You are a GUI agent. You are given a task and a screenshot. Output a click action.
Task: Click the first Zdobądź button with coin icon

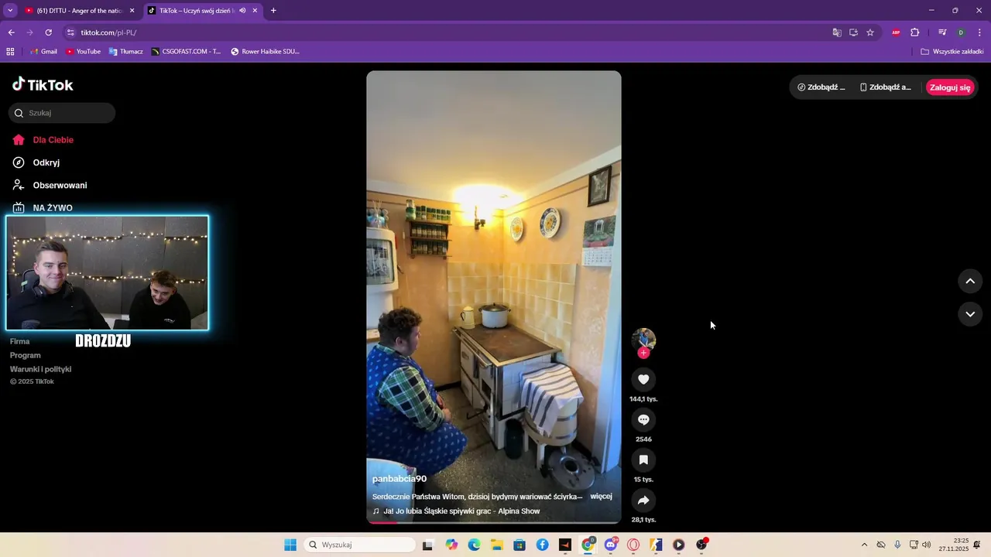821,87
